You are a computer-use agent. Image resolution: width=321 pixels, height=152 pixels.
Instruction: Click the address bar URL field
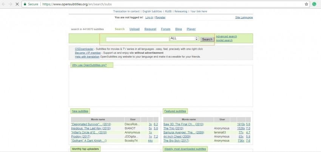click(165, 4)
